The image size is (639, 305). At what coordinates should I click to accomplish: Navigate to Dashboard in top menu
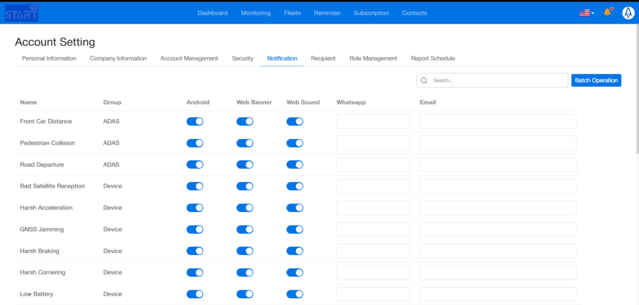coord(212,13)
